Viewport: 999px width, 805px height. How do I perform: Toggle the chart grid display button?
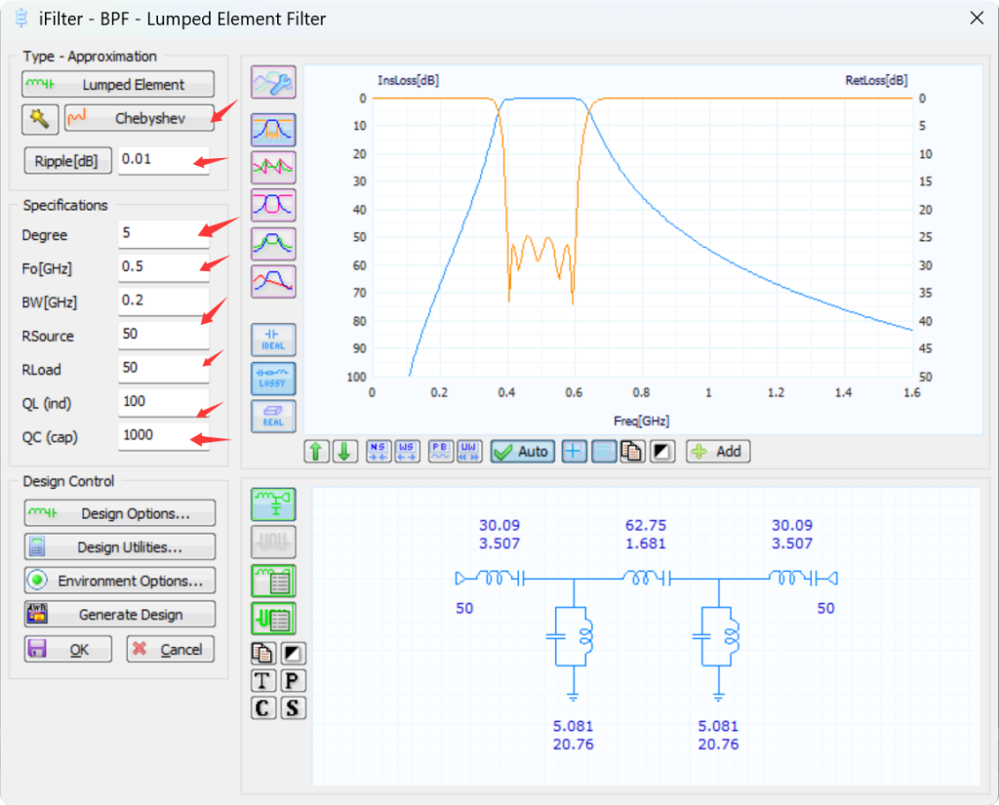(603, 451)
